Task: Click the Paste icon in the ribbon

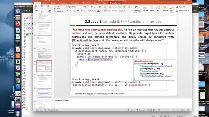Action: 36,7
